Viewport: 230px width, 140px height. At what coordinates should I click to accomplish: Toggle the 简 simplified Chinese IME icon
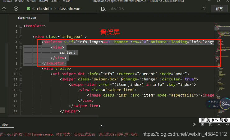click(x=221, y=120)
